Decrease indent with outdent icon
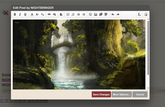Viewport: 165px width, 107px height. coord(78,14)
